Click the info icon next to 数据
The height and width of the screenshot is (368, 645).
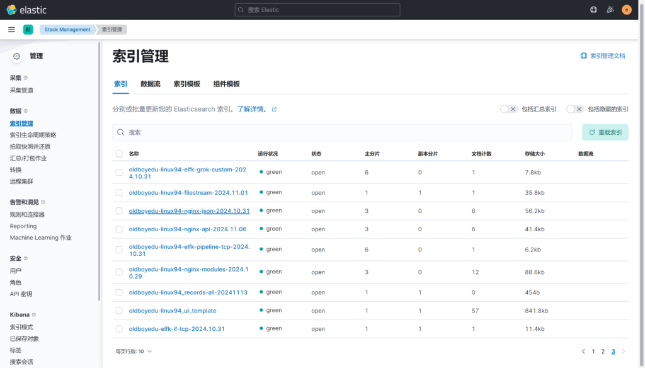click(25, 111)
